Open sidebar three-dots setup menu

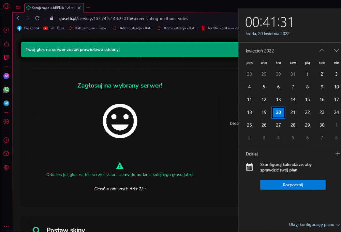tap(6, 226)
